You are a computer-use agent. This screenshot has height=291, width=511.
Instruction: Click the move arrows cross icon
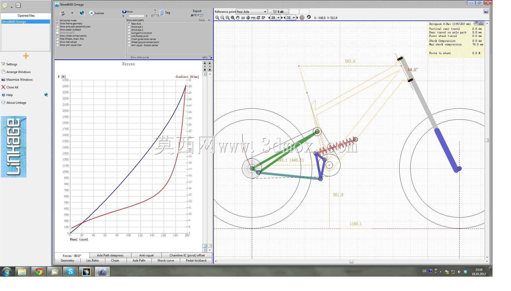(248, 18)
